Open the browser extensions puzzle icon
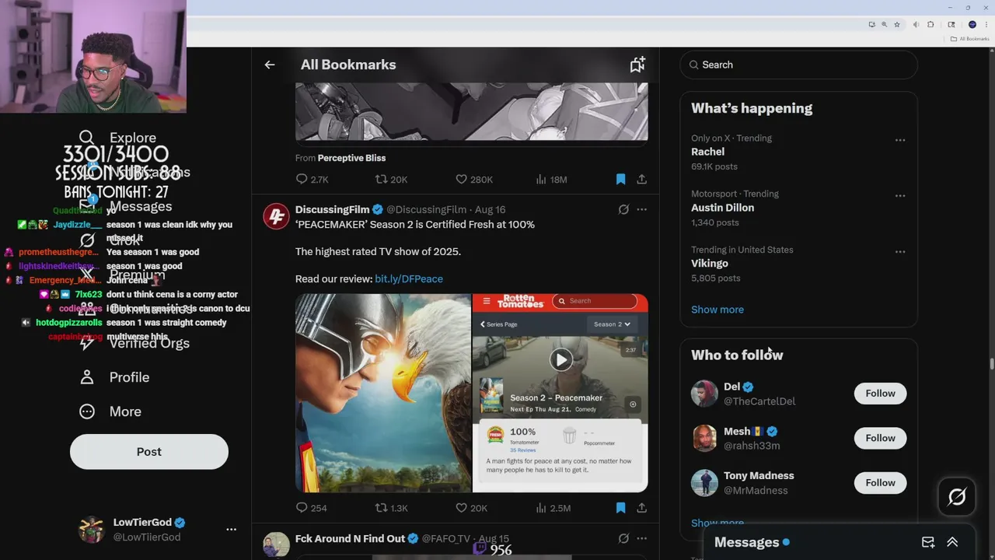 tap(930, 25)
